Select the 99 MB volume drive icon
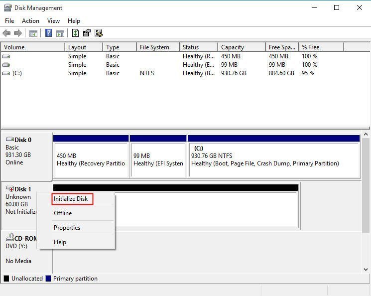Screen dimensions: 371x296 tap(6, 65)
